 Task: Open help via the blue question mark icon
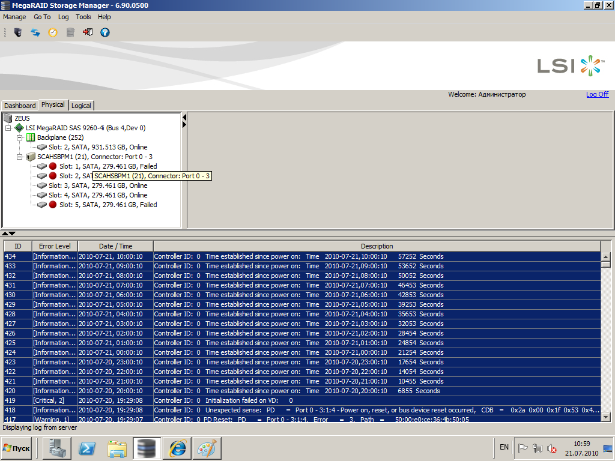pyautogui.click(x=105, y=32)
